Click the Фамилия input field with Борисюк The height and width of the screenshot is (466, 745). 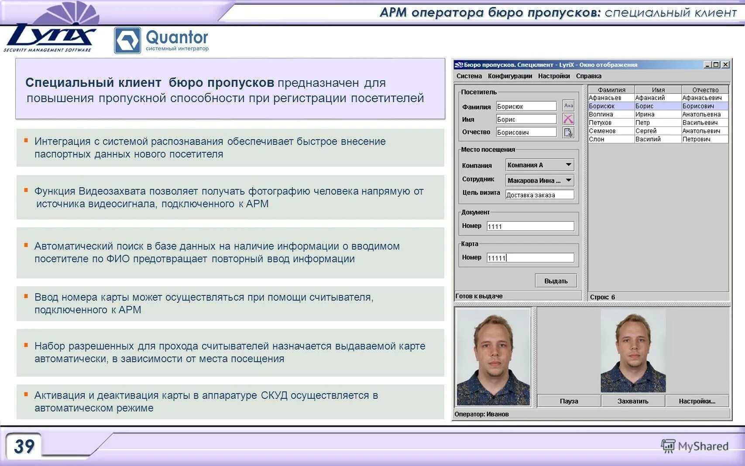[x=526, y=106]
